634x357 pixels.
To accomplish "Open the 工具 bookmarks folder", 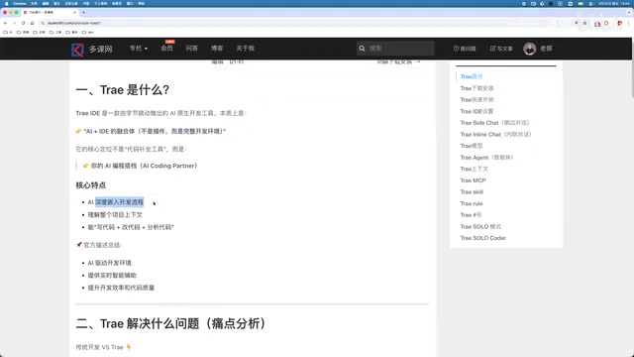I will [55, 32].
